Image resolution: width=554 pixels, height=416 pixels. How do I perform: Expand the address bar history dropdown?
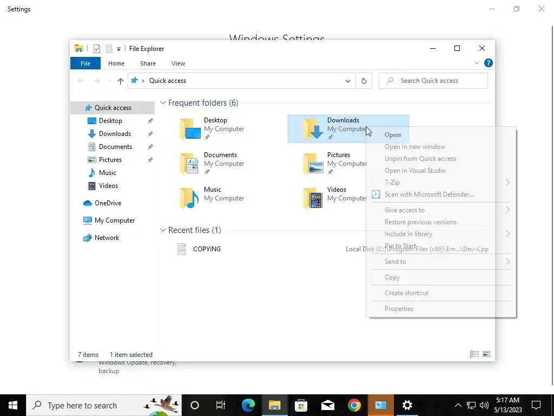348,81
